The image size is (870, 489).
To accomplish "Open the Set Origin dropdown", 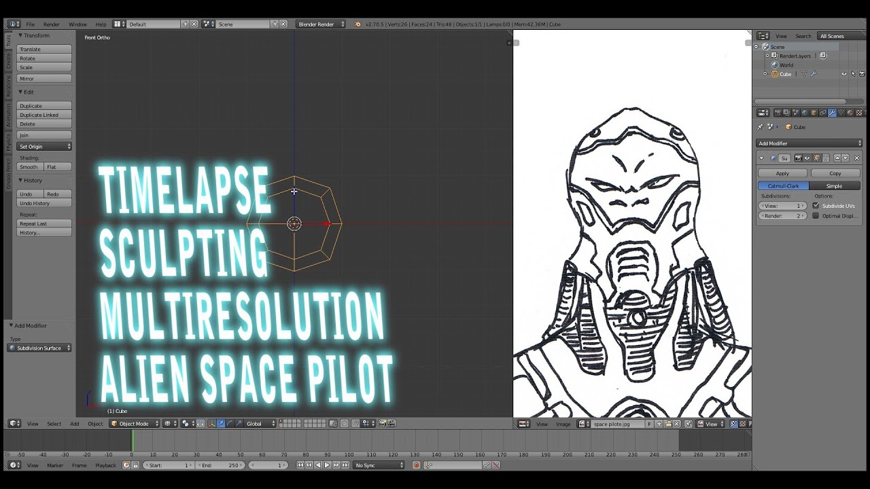I will tap(45, 147).
